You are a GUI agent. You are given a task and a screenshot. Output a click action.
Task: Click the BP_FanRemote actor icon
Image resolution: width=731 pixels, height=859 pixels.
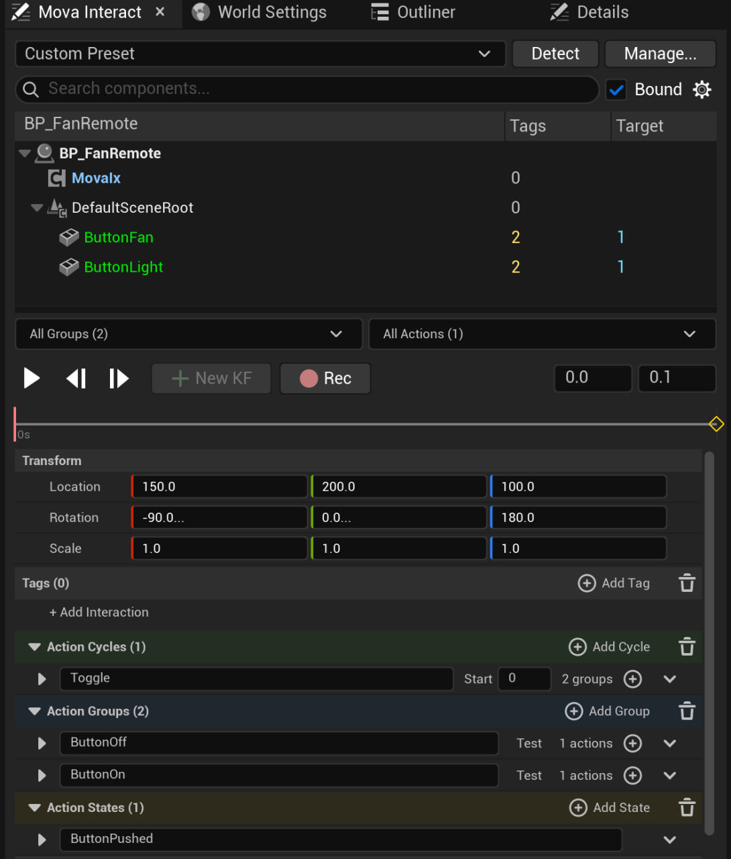[44, 153]
